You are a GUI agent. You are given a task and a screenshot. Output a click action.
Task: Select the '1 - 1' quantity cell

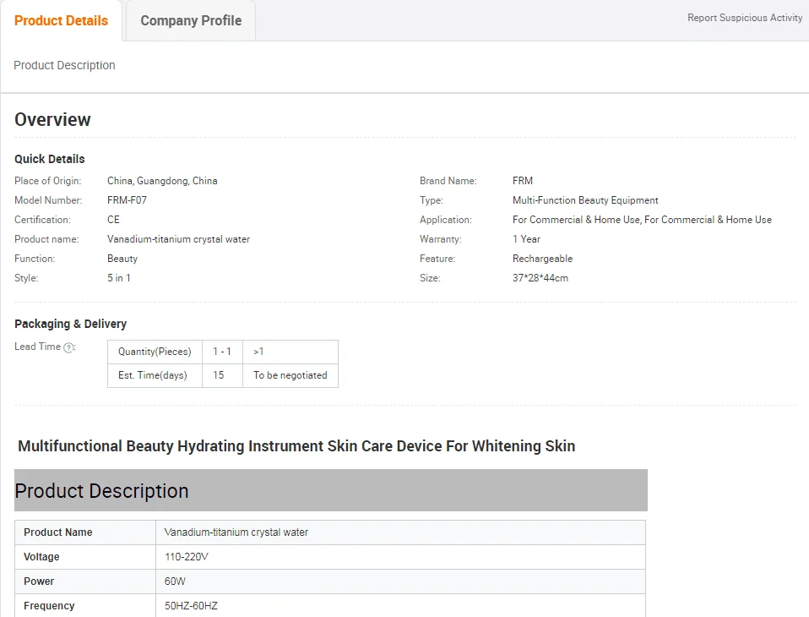point(222,352)
